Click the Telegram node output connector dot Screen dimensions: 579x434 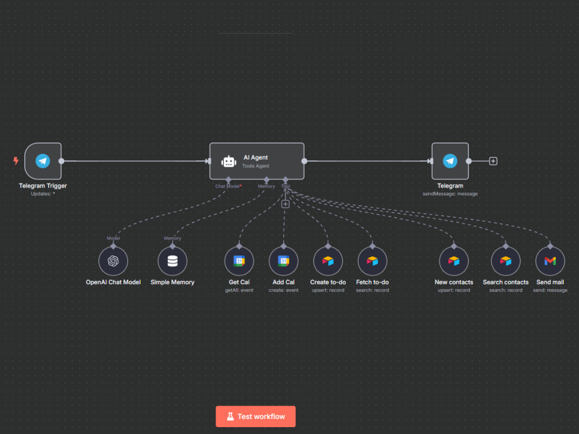point(468,161)
